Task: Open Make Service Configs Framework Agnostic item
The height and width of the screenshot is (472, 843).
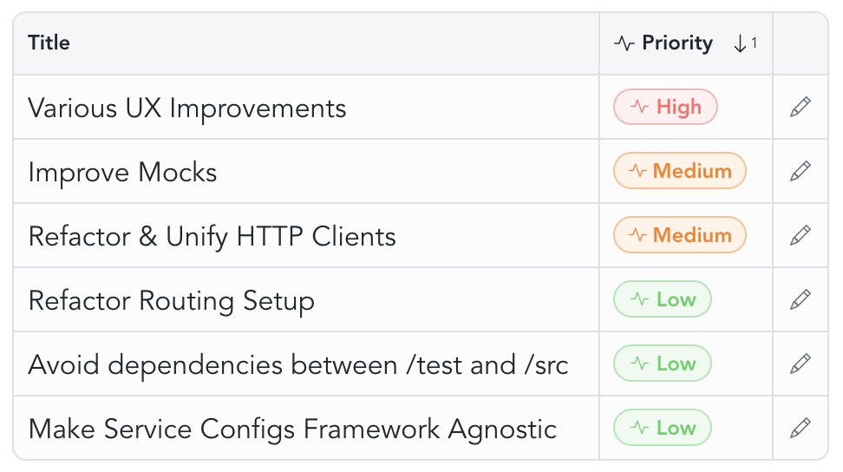Action: (x=292, y=429)
